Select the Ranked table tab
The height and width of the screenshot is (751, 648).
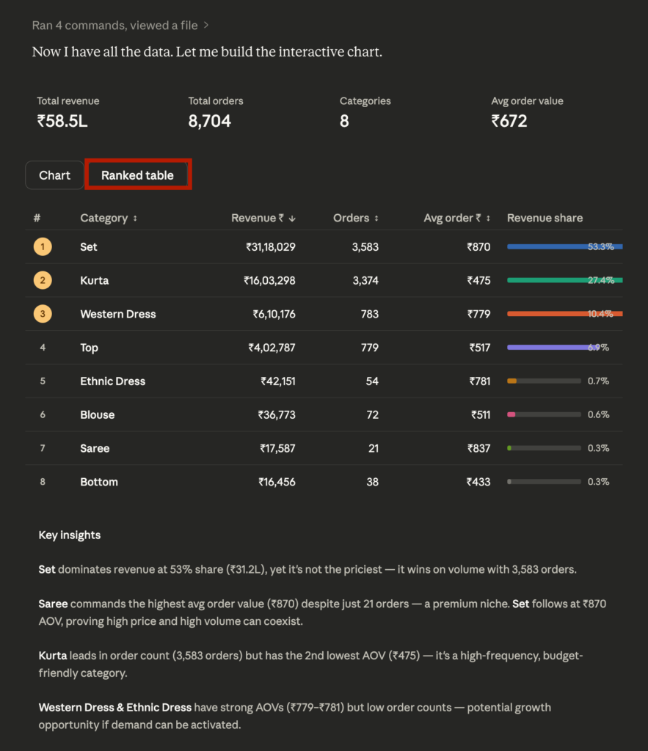click(138, 175)
